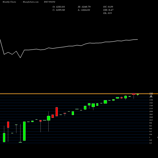Click the 1140 price axis label

(x=151, y=106)
